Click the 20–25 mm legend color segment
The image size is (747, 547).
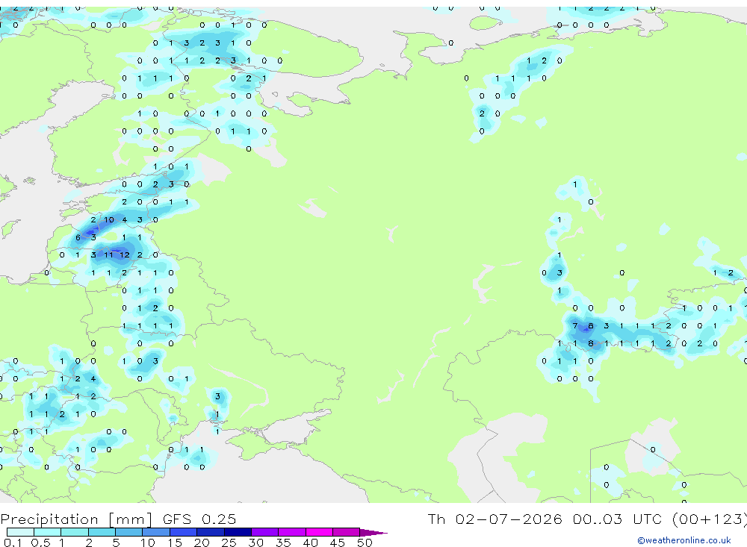pyautogui.click(x=211, y=532)
